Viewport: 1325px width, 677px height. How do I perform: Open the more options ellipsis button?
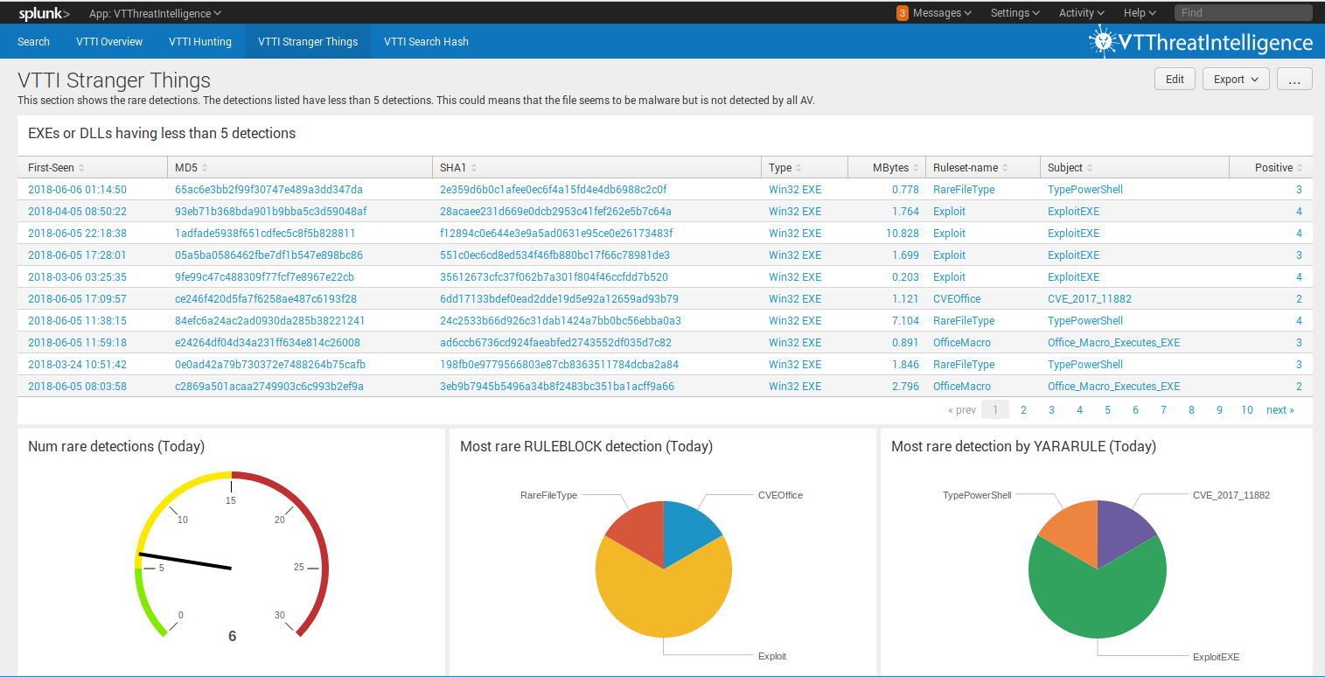[x=1294, y=79]
